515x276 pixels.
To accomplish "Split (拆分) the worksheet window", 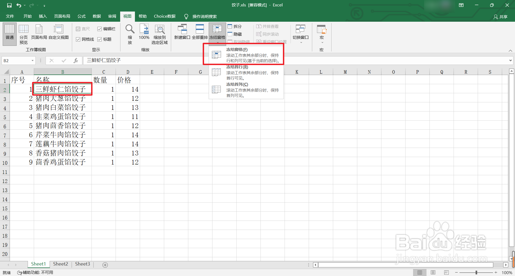I will (x=235, y=27).
